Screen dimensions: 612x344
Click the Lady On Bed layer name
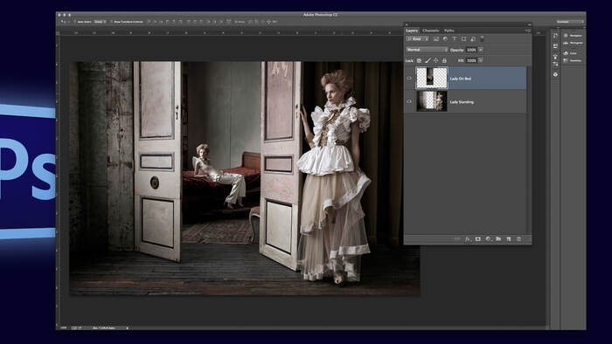(461, 79)
